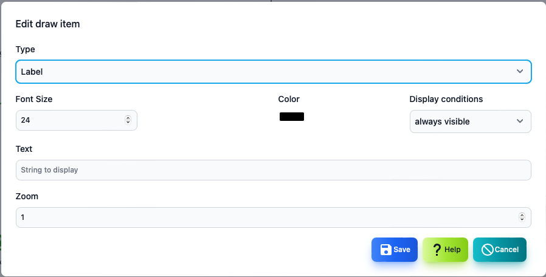Open the Display conditions dropdown
The height and width of the screenshot is (277, 546).
(x=471, y=121)
